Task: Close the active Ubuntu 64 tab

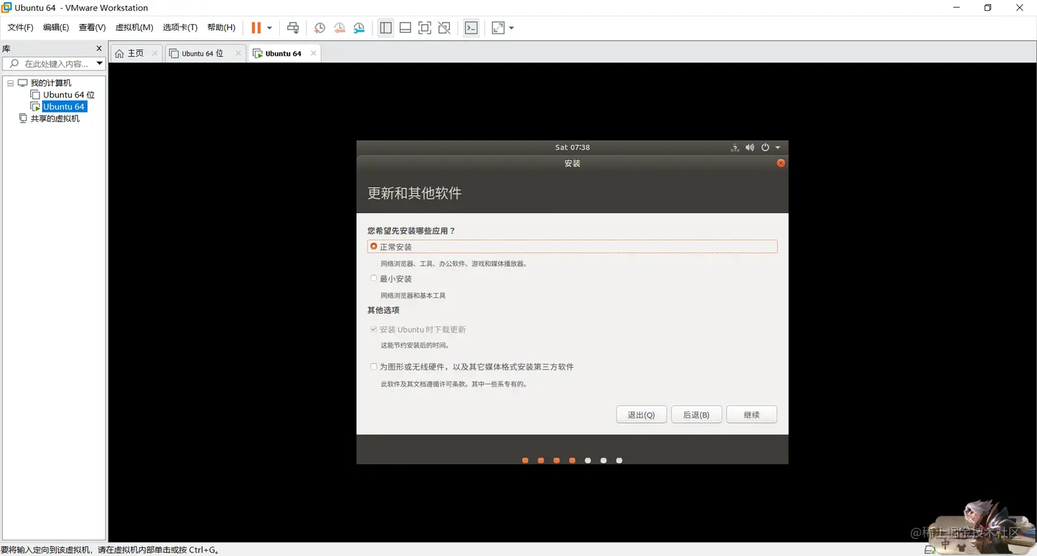Action: pyautogui.click(x=313, y=53)
